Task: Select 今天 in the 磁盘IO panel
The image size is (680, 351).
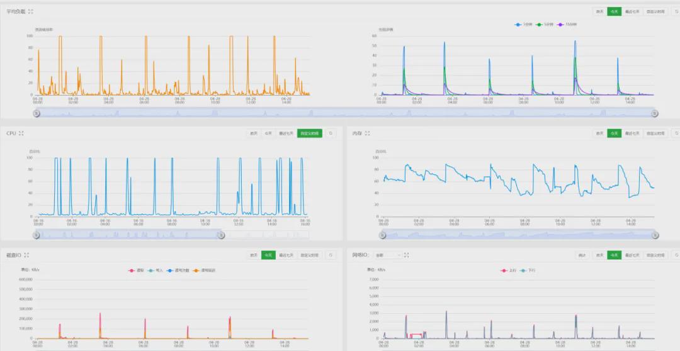Action: 268,255
